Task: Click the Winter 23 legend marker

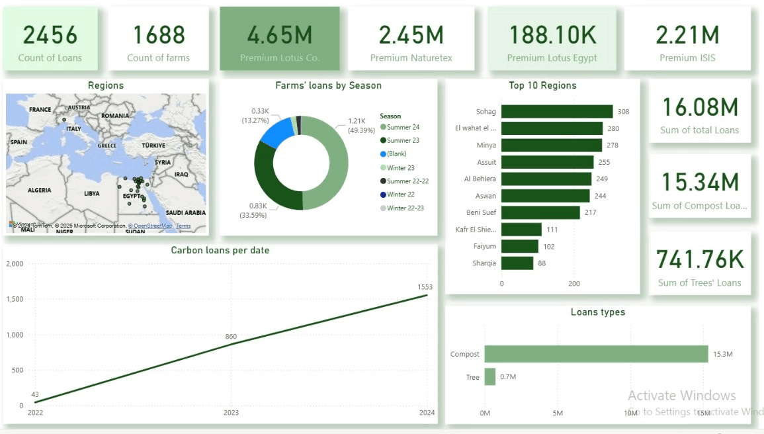Action: point(383,168)
